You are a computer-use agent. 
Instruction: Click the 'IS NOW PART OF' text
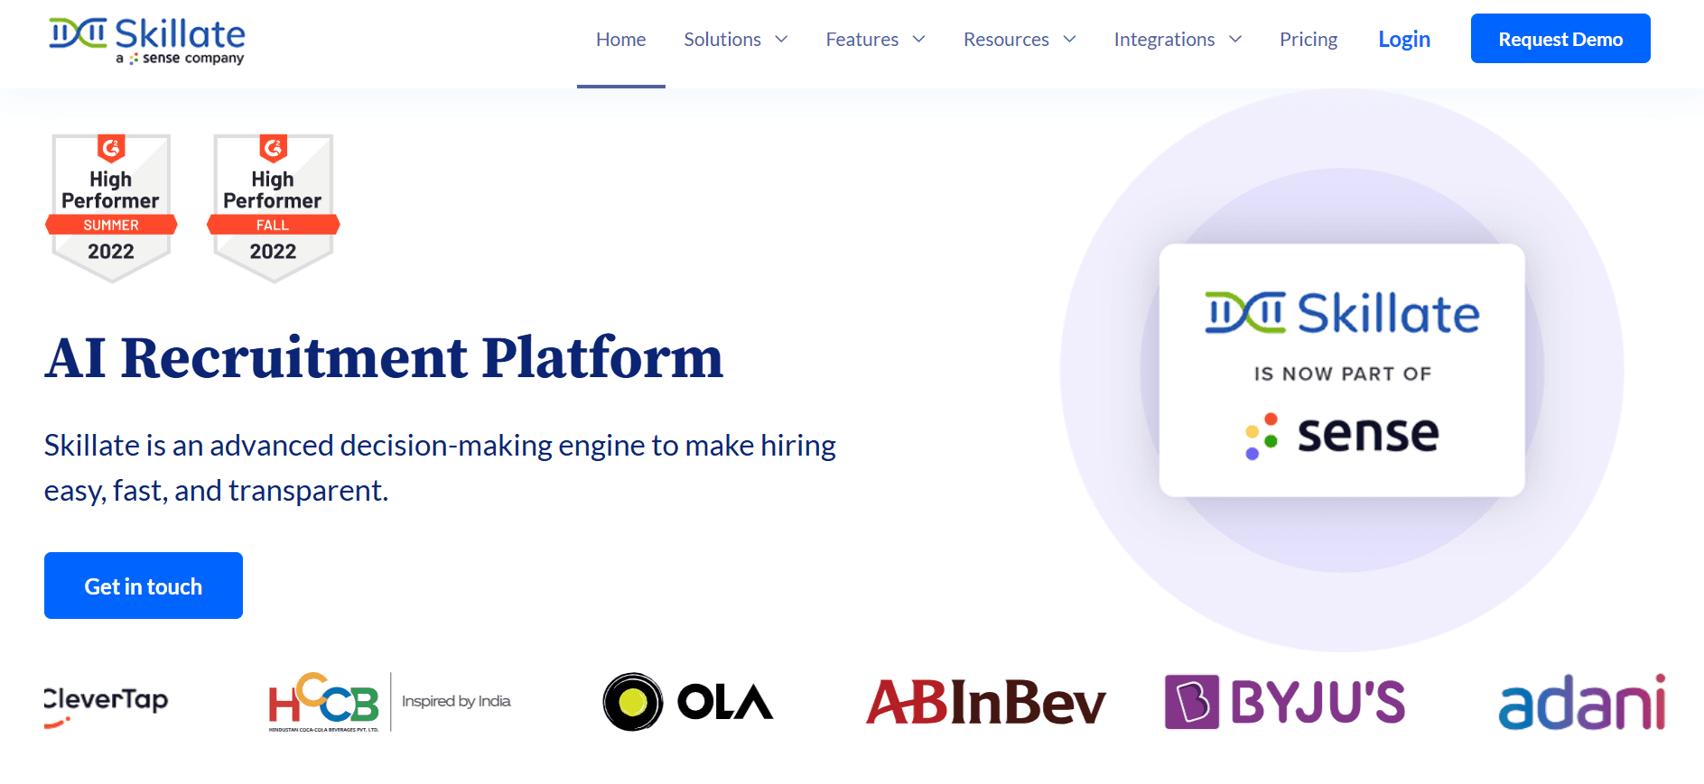(1343, 374)
